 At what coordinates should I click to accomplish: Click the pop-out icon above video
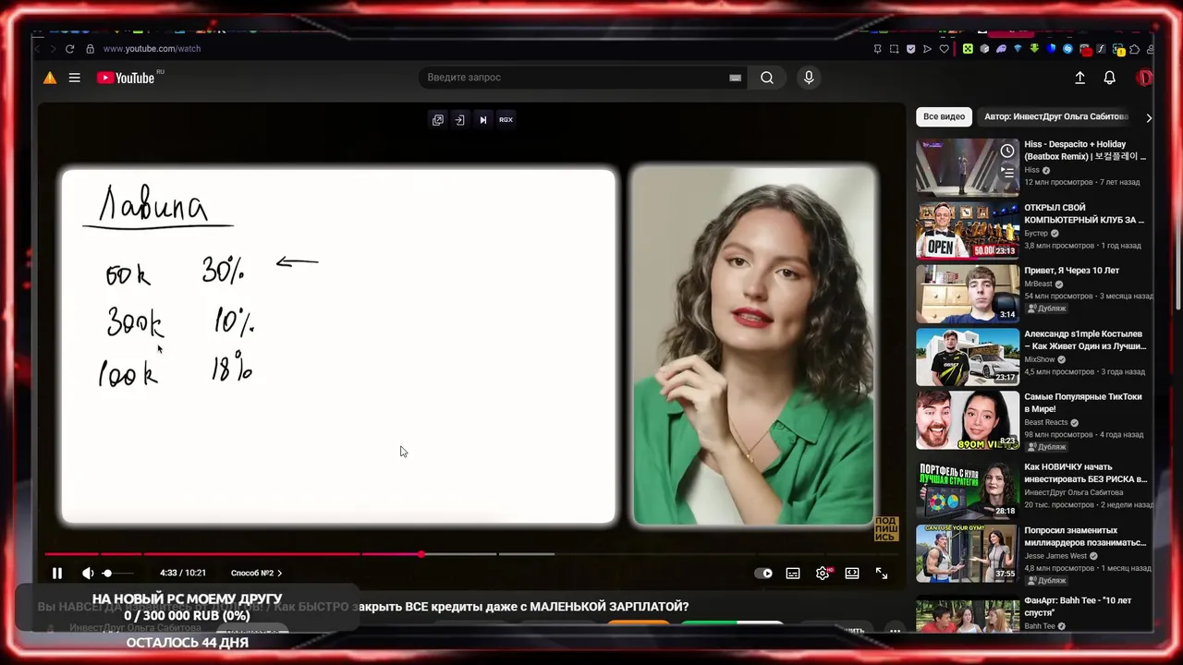point(438,119)
